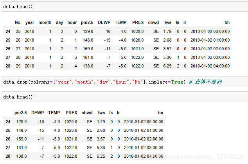Click the second data.head() code cell
This screenshot has height=164, width=248.
tap(125, 97)
